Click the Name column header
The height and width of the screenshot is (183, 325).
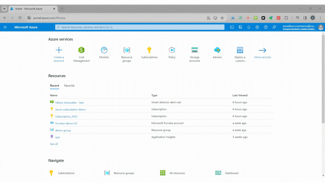(x=54, y=95)
